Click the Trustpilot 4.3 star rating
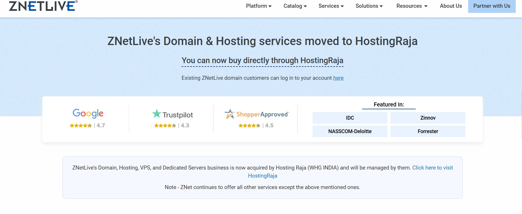The height and width of the screenshot is (214, 522). click(172, 126)
